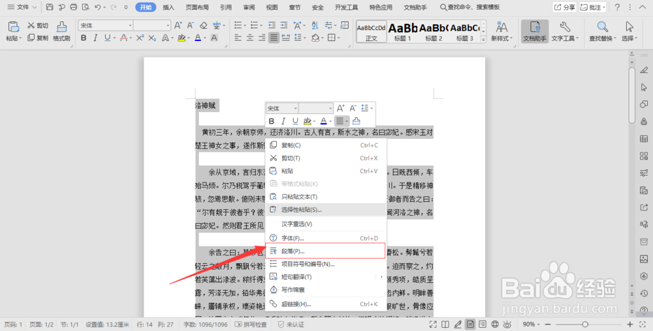Click format painter in mini toolbar
The width and height of the screenshot is (653, 331).
(356, 121)
